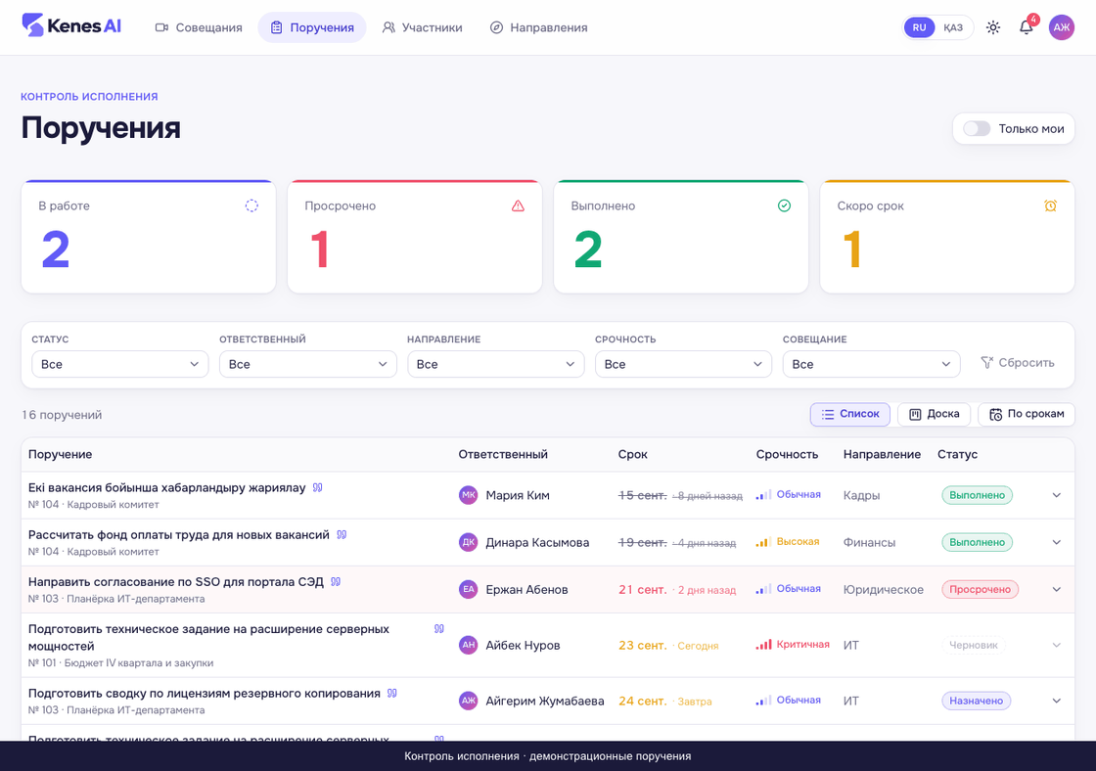Open notifications bell icon
The width and height of the screenshot is (1096, 771).
[1026, 27]
